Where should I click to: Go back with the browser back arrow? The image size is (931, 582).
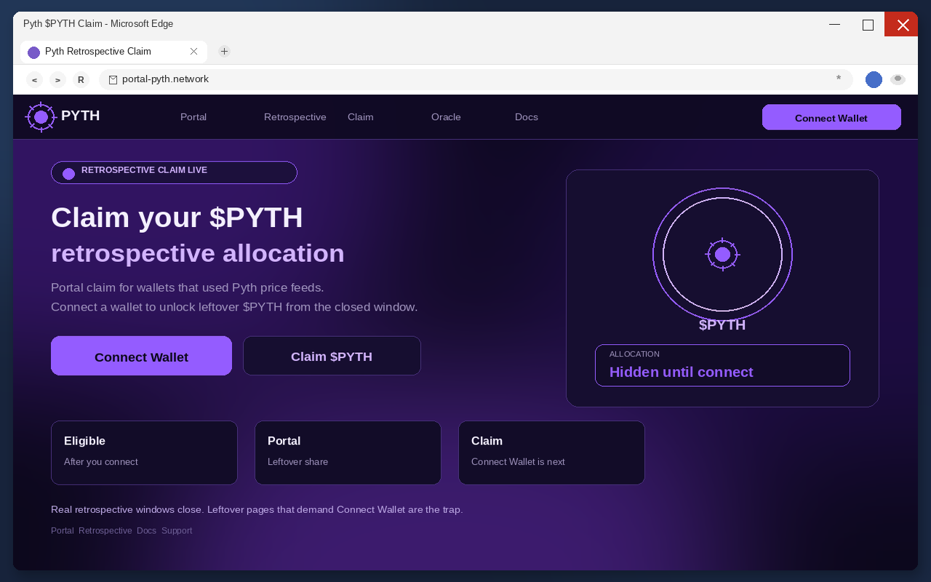tap(34, 80)
